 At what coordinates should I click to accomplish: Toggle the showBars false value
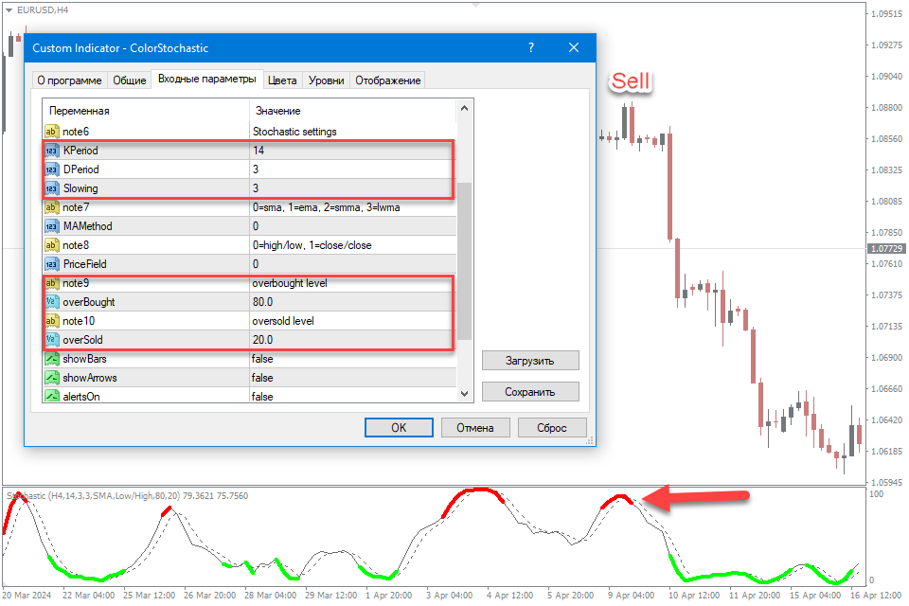[262, 359]
